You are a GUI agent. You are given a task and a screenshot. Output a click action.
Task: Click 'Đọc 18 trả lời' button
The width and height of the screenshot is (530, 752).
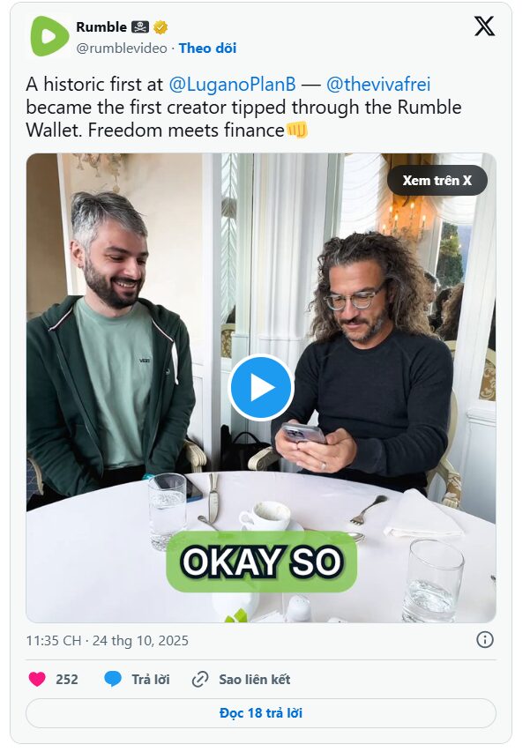click(261, 713)
